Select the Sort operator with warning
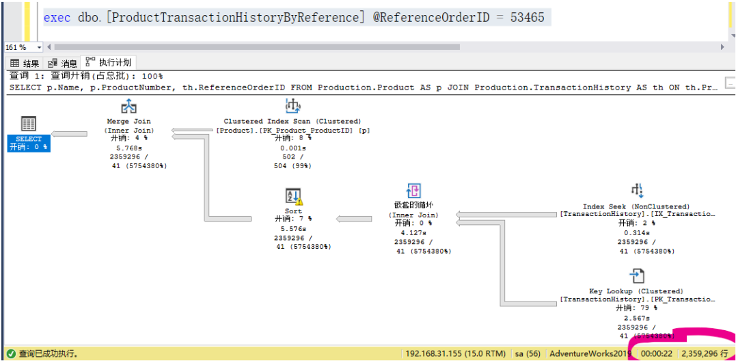Viewport: 738px width, 363px height. coord(294,197)
